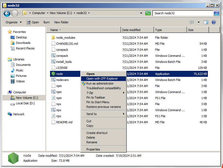223x168 pixels.
Task: Click the Desktop icon in Favorites
Action: coord(13,37)
